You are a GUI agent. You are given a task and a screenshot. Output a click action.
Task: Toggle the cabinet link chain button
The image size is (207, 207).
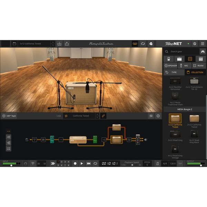click(x=103, y=116)
